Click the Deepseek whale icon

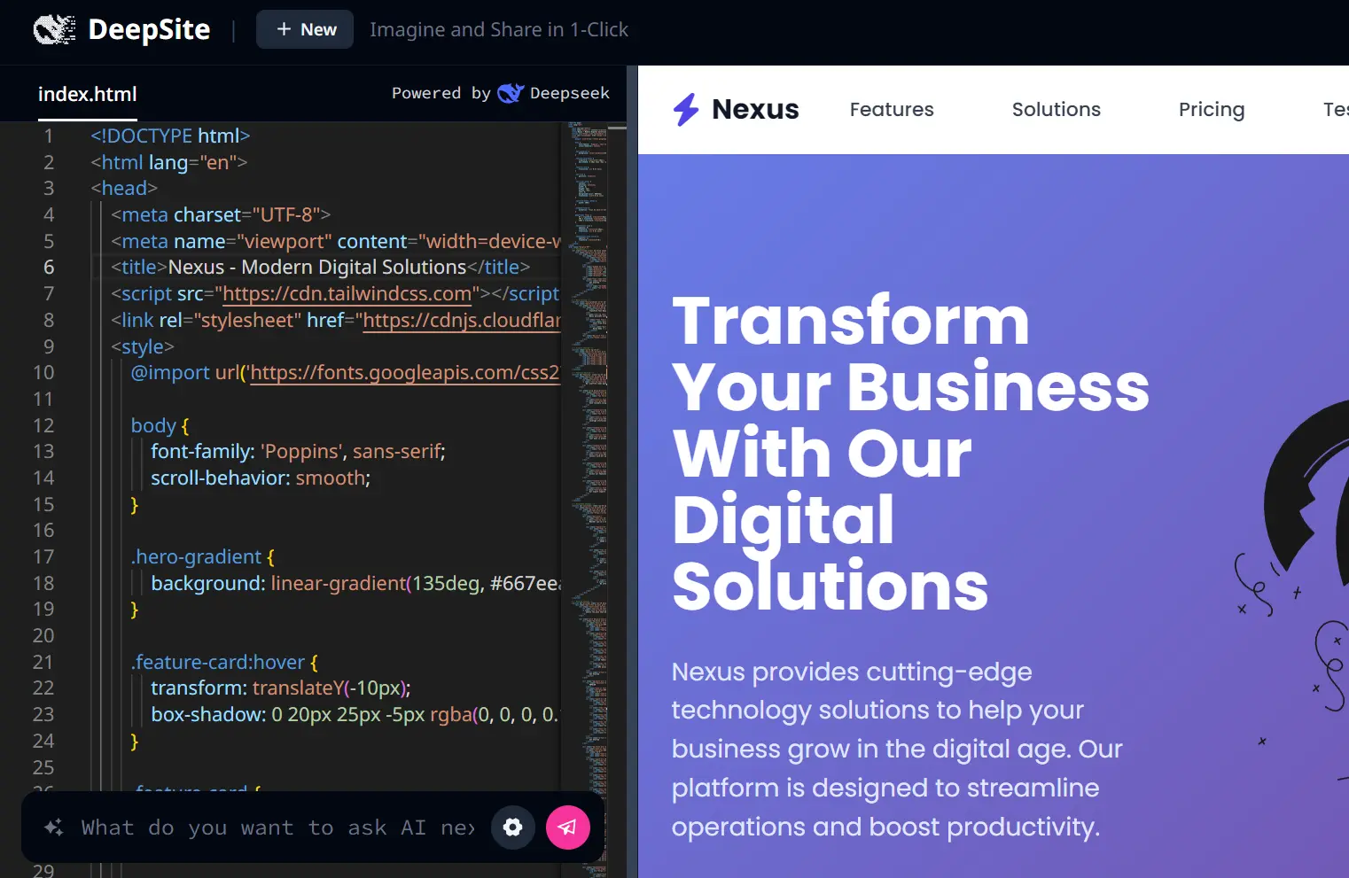tap(510, 93)
